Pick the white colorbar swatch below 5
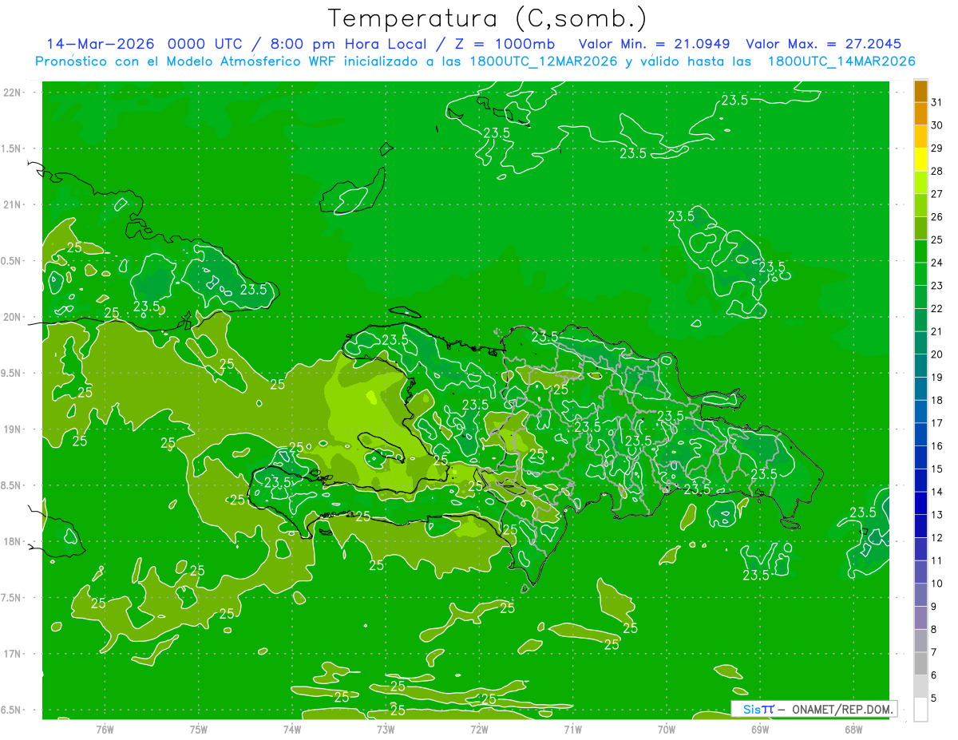 coord(920,709)
